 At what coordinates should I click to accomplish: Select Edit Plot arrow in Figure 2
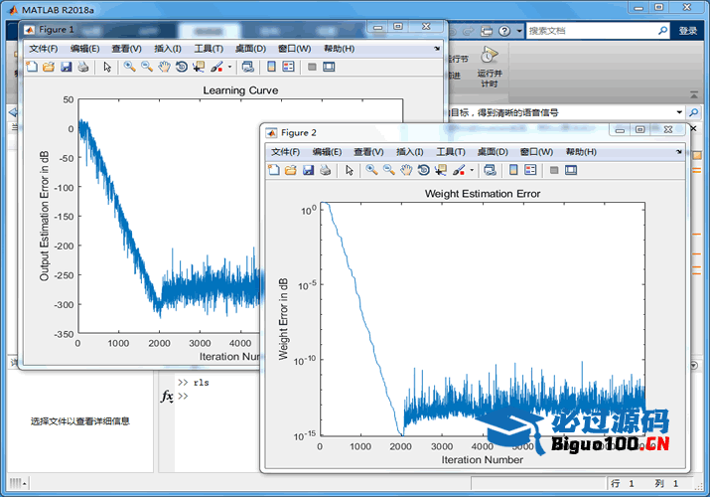(350, 170)
